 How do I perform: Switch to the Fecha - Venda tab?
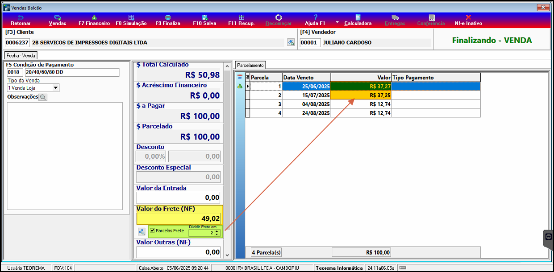[x=21, y=55]
